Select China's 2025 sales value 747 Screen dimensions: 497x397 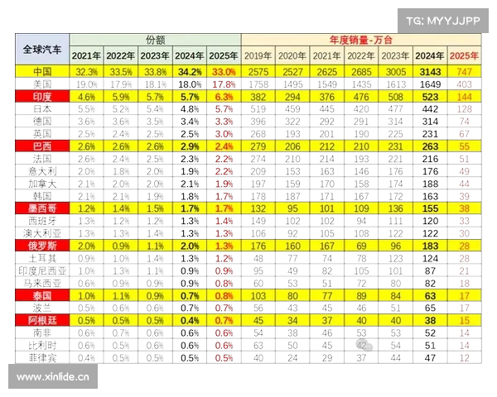click(464, 72)
